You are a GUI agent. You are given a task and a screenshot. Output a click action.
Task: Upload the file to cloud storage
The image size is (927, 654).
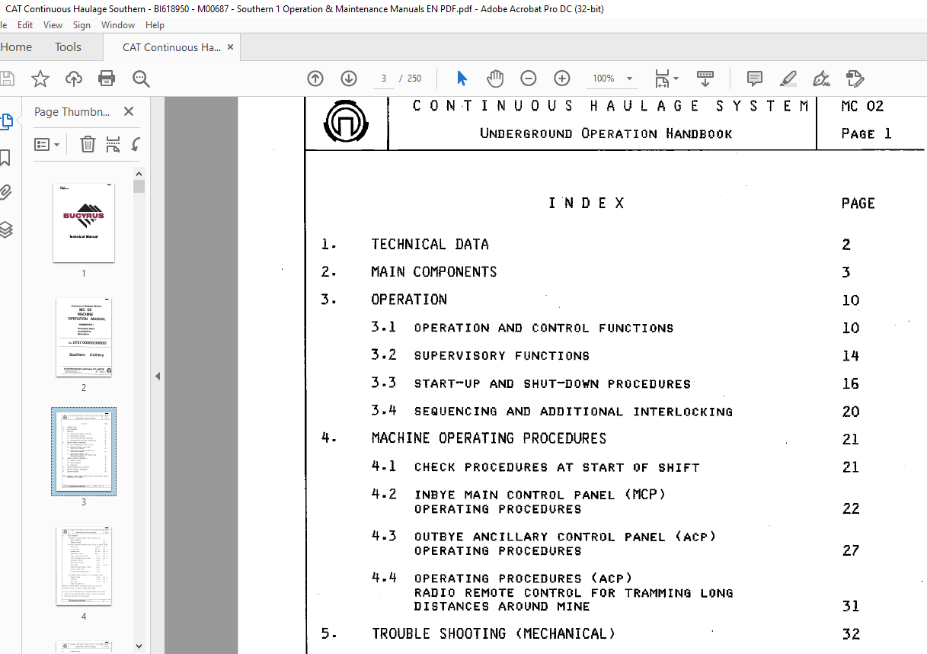point(74,79)
